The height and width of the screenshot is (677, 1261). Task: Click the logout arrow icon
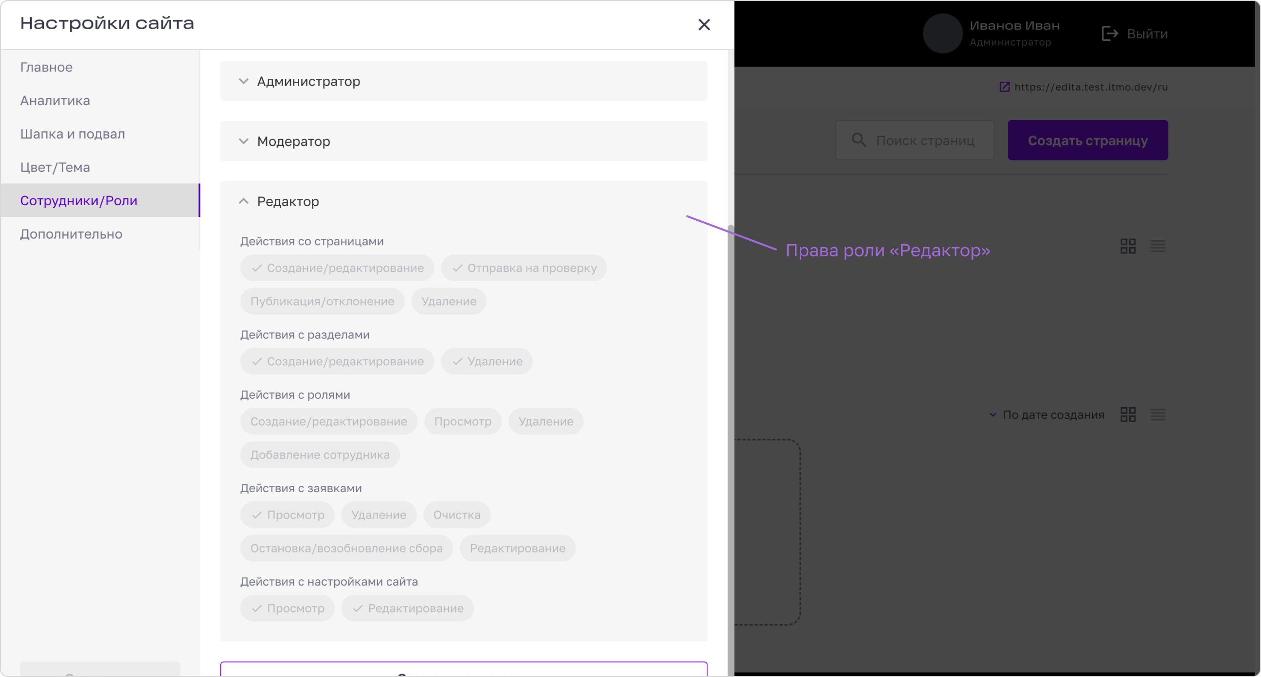pos(1109,33)
